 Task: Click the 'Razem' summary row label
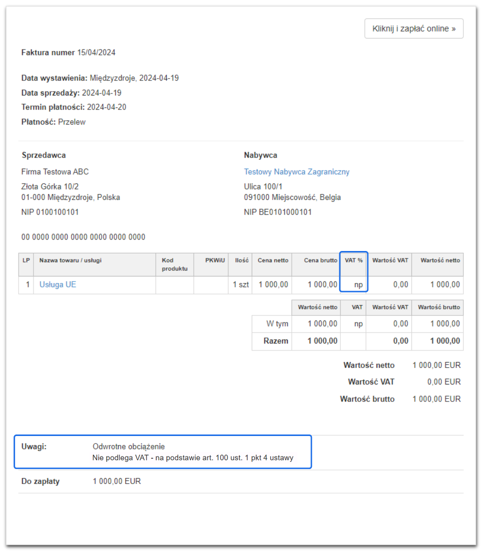[x=276, y=341]
